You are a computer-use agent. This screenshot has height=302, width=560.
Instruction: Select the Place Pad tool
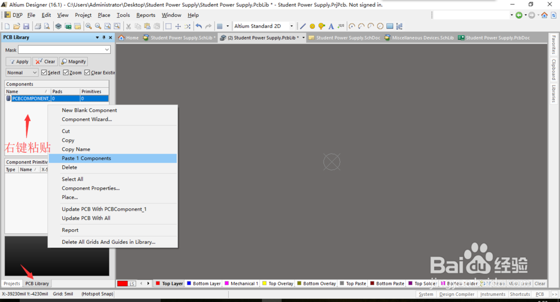click(x=312, y=26)
